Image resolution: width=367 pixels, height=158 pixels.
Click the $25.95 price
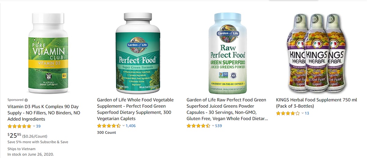14,136
